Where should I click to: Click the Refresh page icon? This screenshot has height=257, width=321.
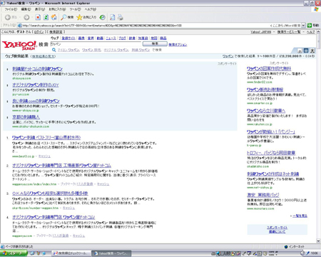(46, 17)
